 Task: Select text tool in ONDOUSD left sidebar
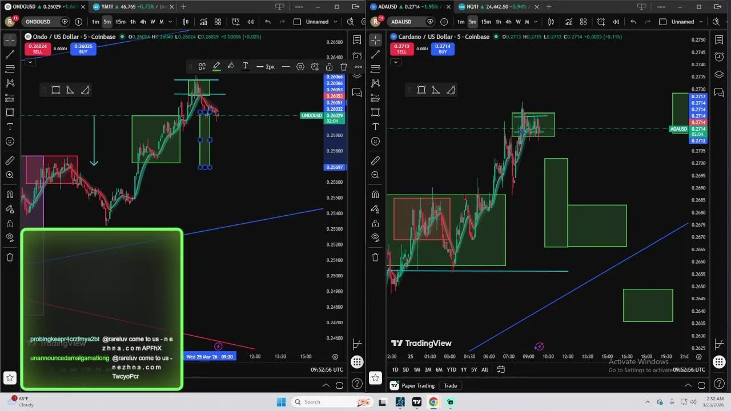pos(10,127)
